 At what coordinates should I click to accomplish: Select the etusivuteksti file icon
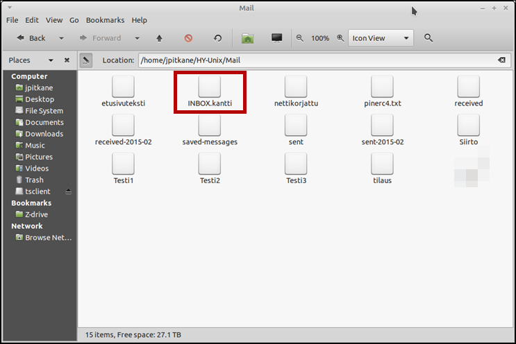[123, 87]
